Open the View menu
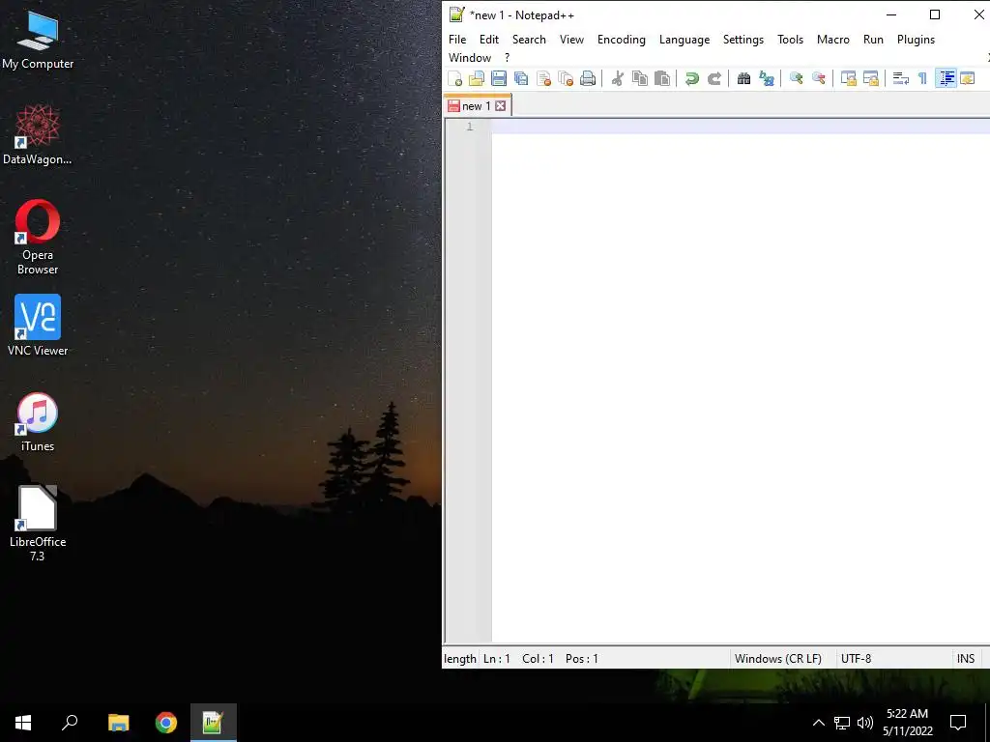 click(x=571, y=39)
